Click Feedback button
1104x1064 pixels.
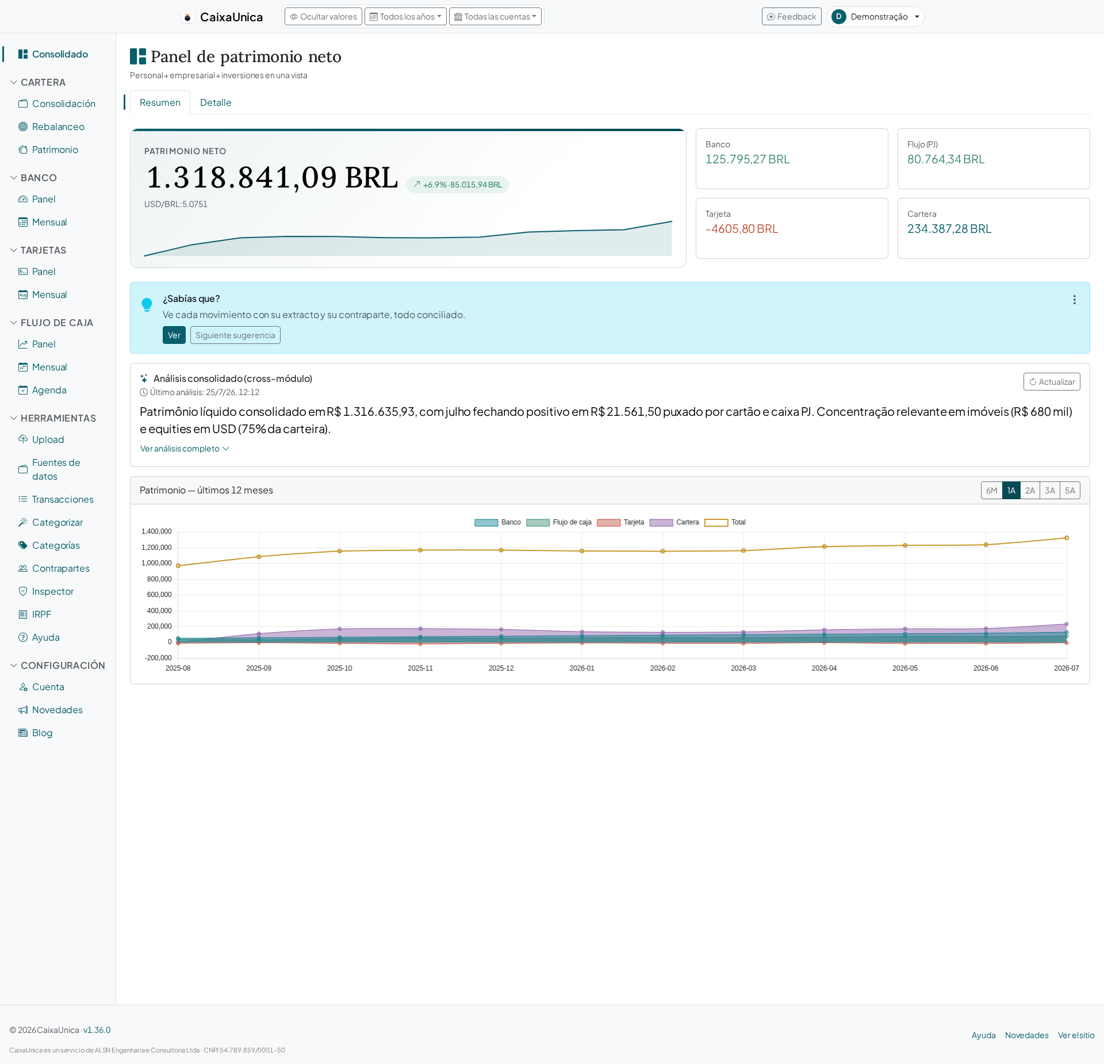tap(792, 17)
